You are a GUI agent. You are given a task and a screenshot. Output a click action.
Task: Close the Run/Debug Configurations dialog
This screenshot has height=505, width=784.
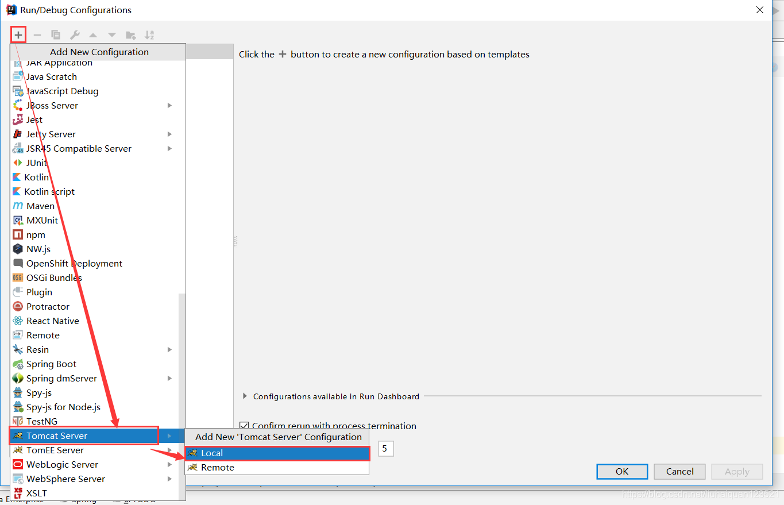point(759,10)
